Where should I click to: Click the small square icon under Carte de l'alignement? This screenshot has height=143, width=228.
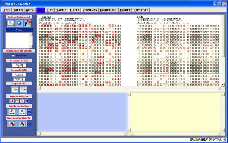click(x=19, y=23)
